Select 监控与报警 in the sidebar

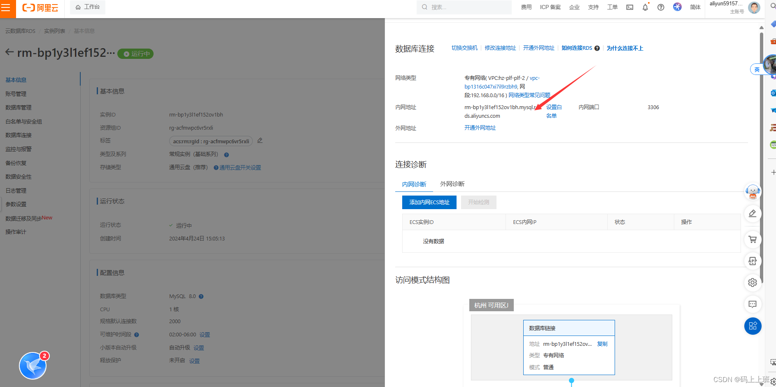(x=19, y=149)
